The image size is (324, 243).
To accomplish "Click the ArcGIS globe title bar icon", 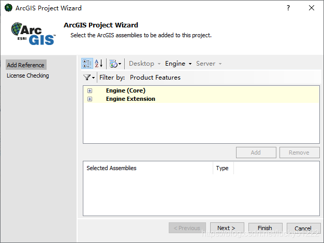I will pyautogui.click(x=8, y=8).
